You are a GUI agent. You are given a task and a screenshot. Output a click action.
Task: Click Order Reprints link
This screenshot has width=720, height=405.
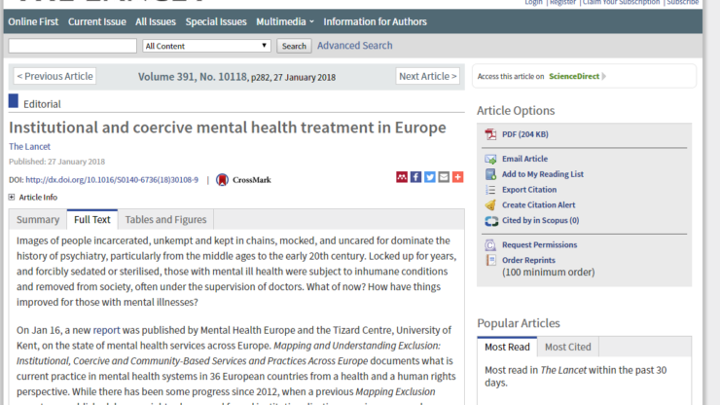click(528, 260)
